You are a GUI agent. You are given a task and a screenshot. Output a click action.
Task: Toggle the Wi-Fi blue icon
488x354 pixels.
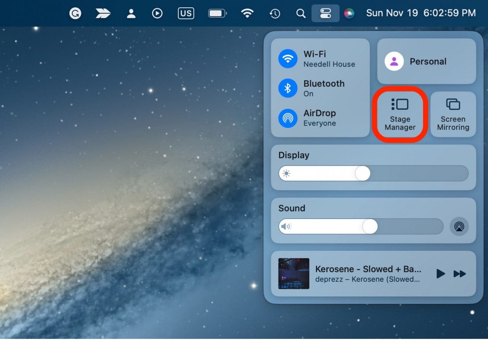coord(288,59)
